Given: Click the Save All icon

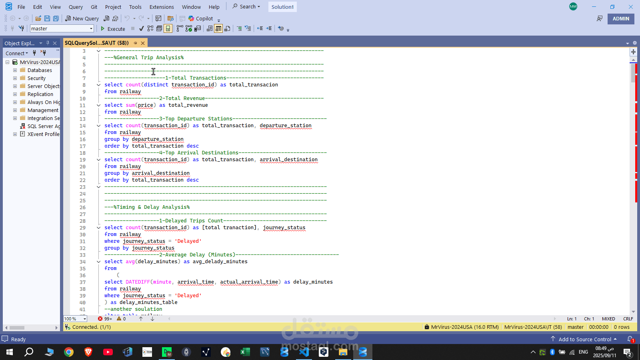Looking at the screenshot, I should click(x=56, y=18).
